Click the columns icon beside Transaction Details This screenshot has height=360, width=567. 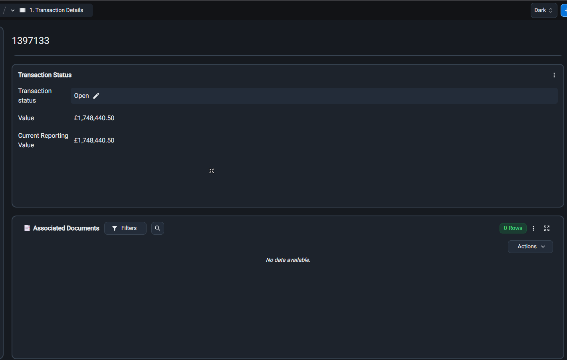point(23,10)
